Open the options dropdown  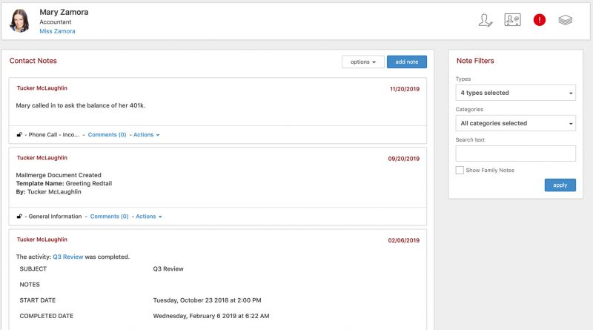coord(362,62)
